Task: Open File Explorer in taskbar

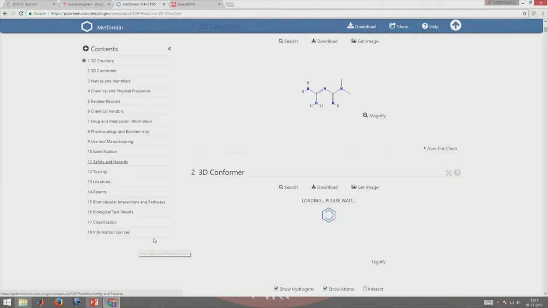Action: coord(23,302)
